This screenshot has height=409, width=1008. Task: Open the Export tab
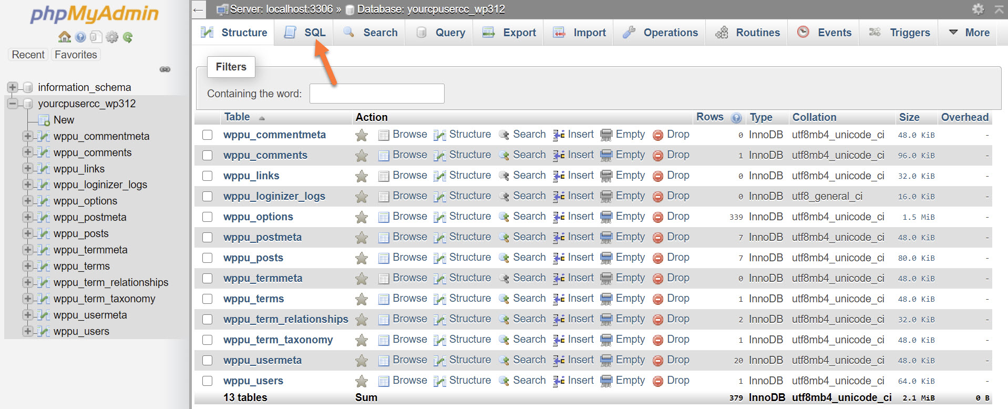tap(509, 33)
